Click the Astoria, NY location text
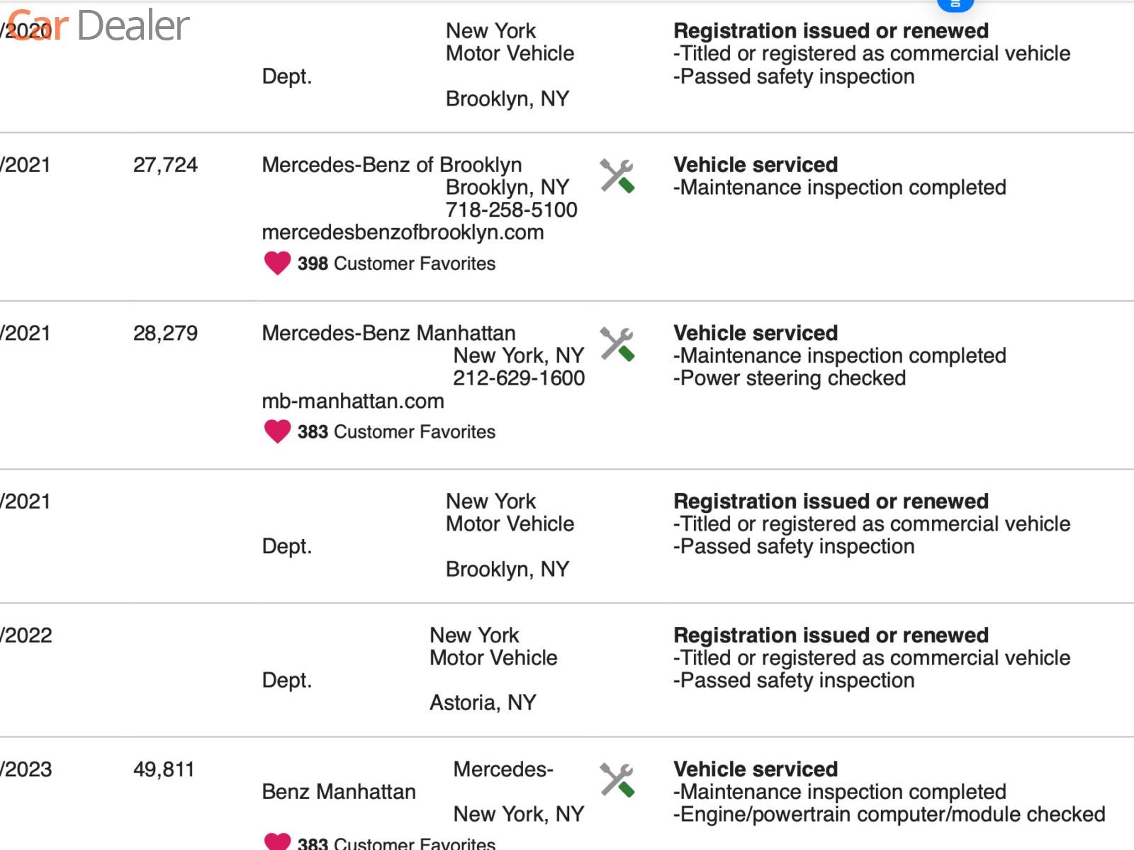1134x850 pixels. coord(483,703)
